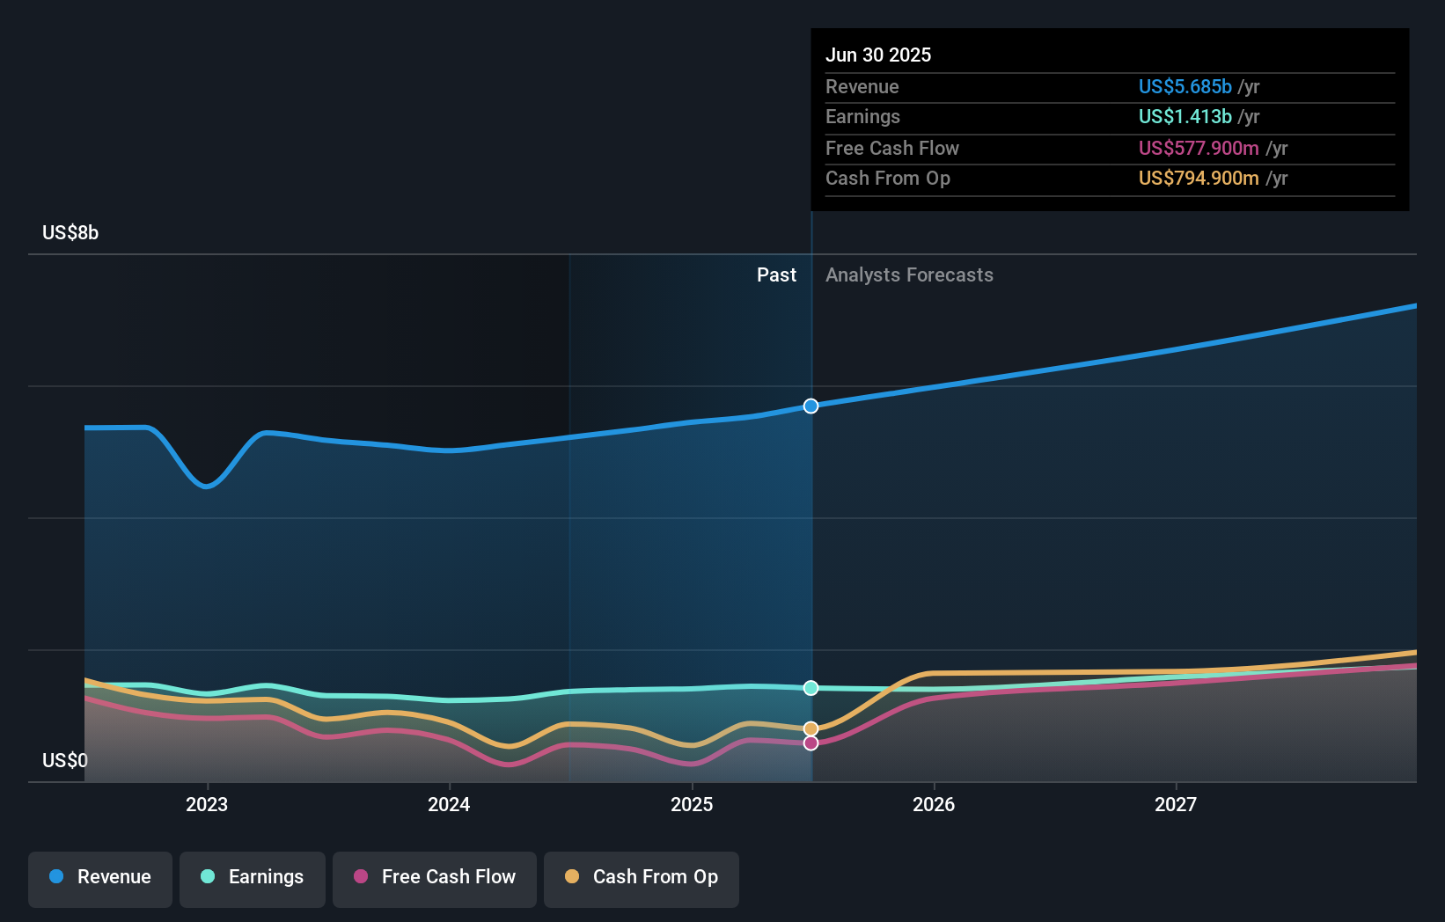Click the 2023 x-axis label
Viewport: 1445px width, 922px height.
(x=207, y=804)
